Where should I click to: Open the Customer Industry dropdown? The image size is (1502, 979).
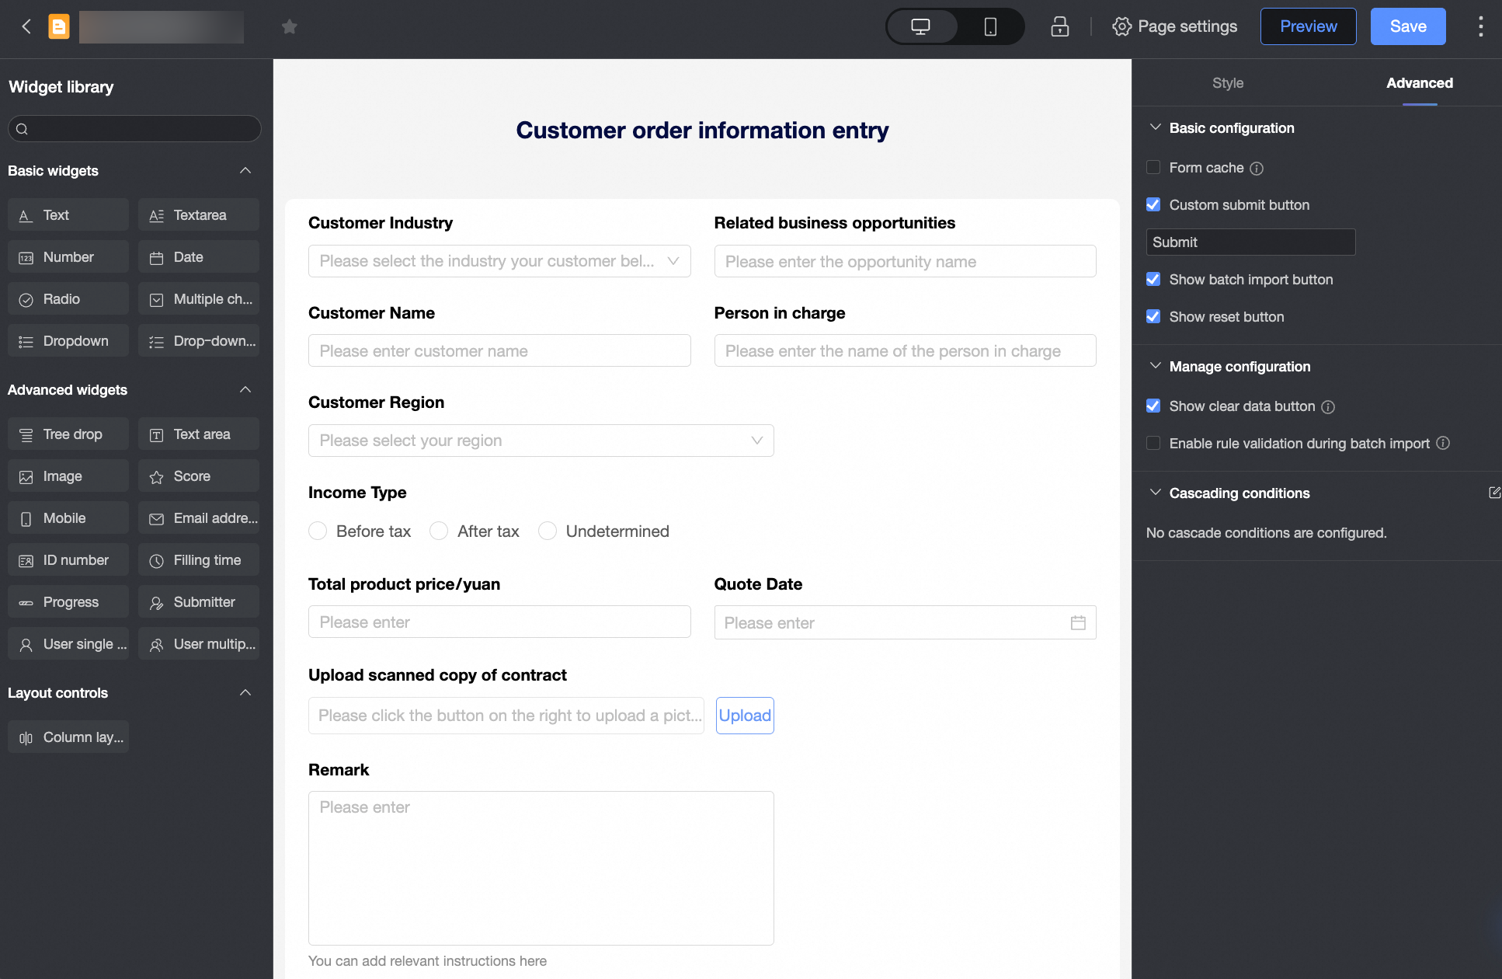499,262
